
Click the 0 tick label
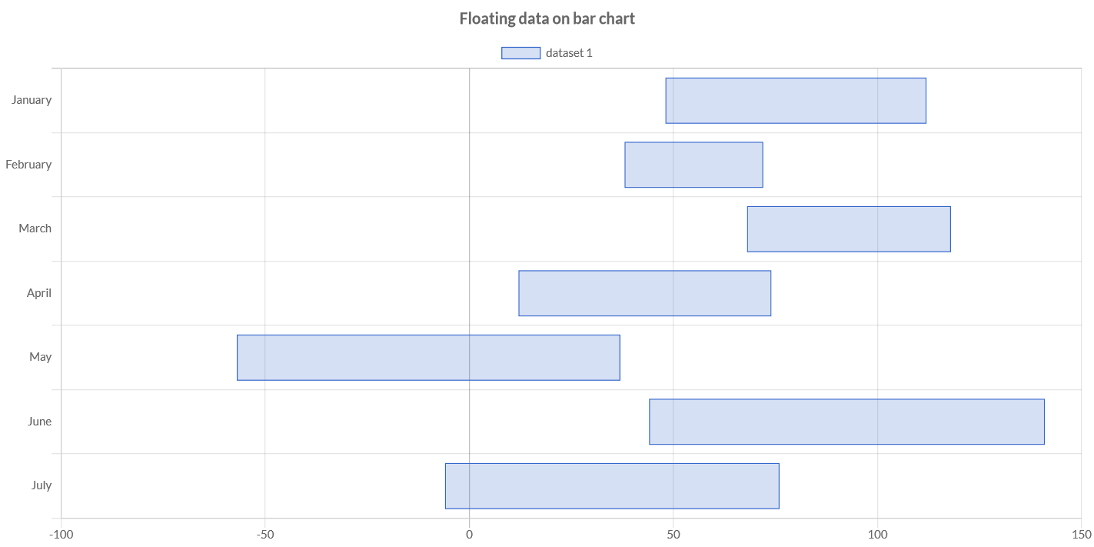[x=469, y=534]
